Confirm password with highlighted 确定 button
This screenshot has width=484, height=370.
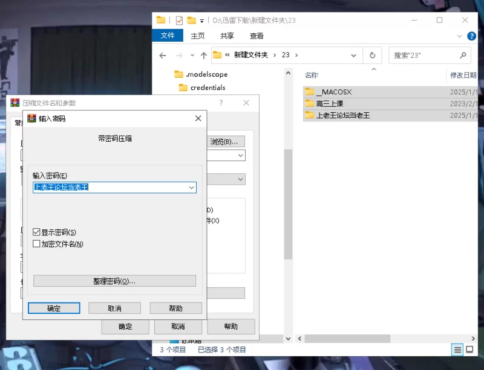pos(54,308)
